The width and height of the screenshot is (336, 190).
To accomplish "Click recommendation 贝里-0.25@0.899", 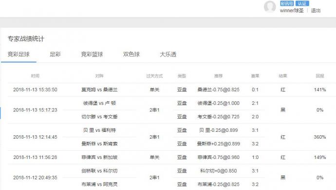I will [218, 130].
